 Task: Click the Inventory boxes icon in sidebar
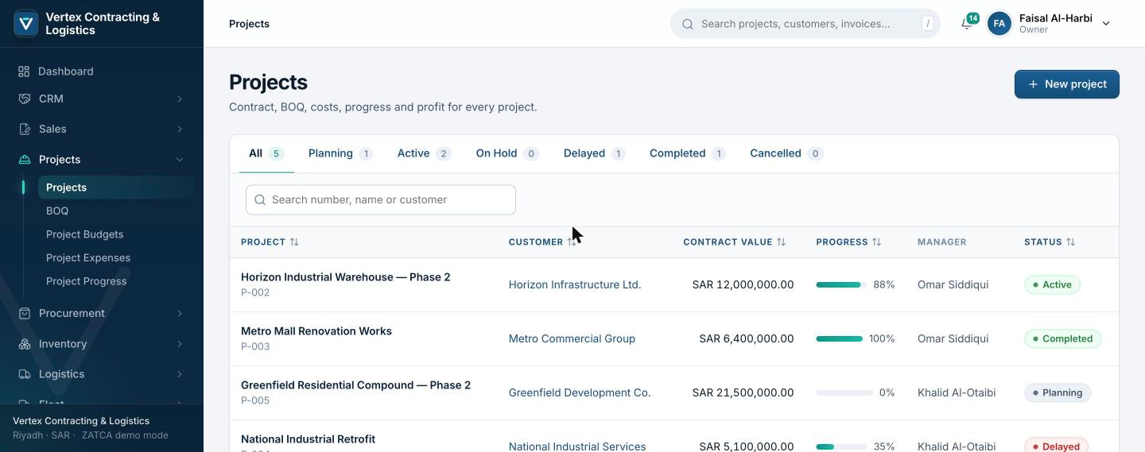[x=25, y=344]
